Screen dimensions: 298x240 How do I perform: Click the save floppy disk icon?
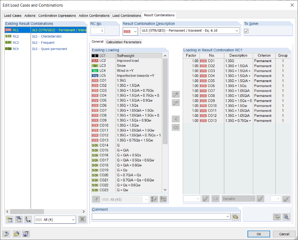click(x=26, y=234)
